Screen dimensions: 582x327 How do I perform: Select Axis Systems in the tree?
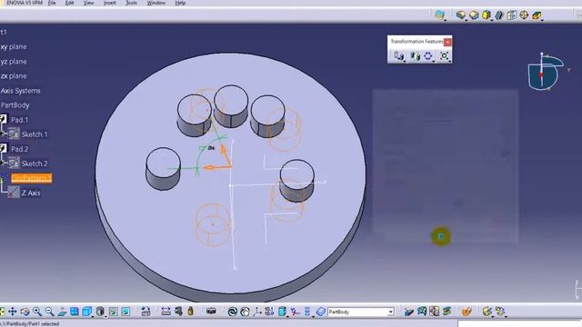pyautogui.click(x=20, y=91)
